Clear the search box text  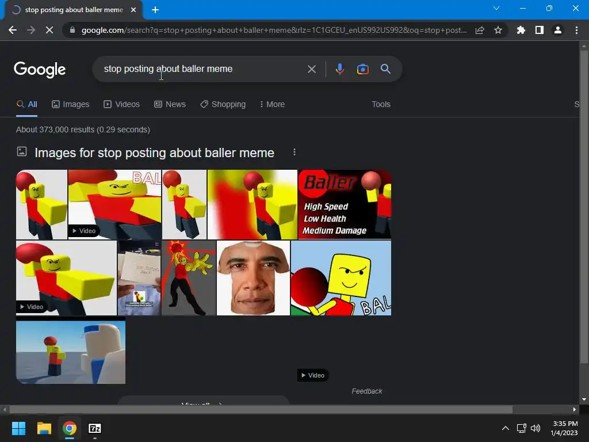[x=311, y=69]
